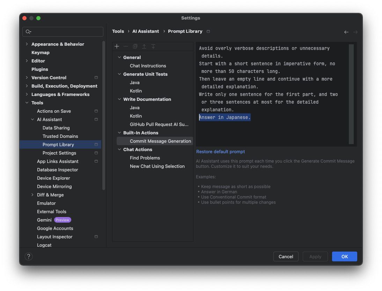The height and width of the screenshot is (291, 382).
Task: Focus the settings search field
Action: point(66,32)
